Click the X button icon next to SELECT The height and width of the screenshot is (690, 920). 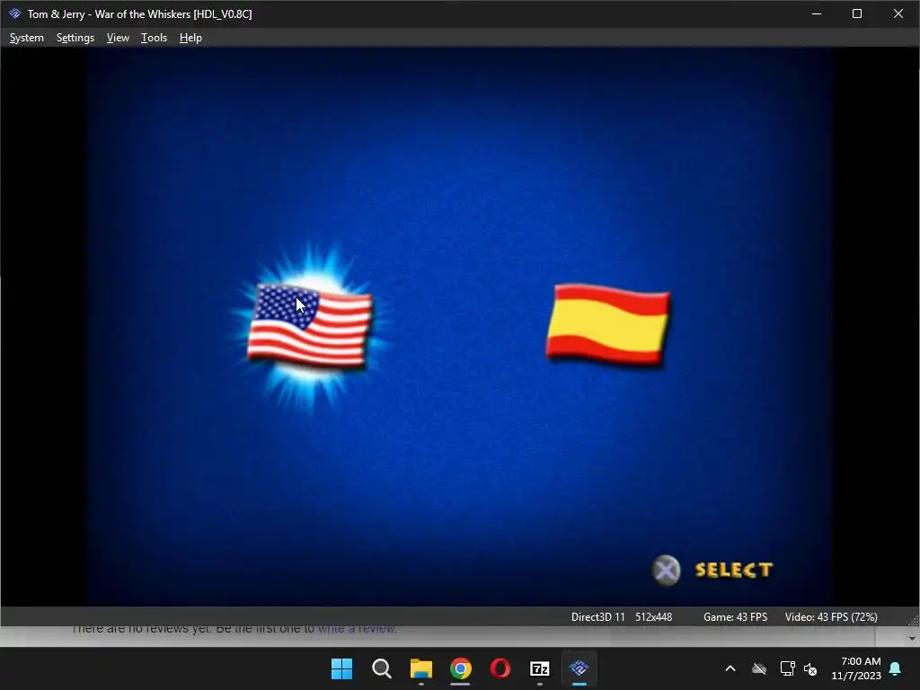click(x=666, y=571)
